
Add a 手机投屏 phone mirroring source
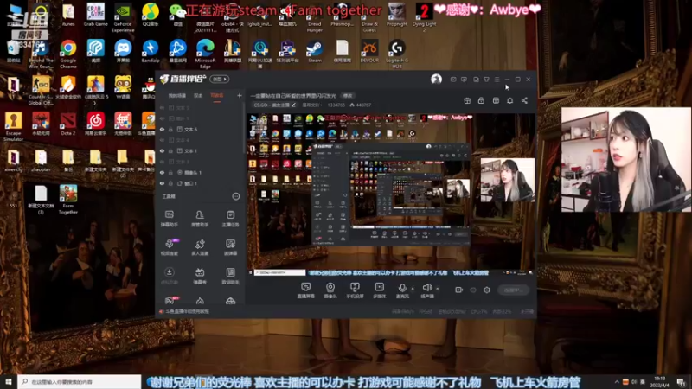tap(355, 290)
